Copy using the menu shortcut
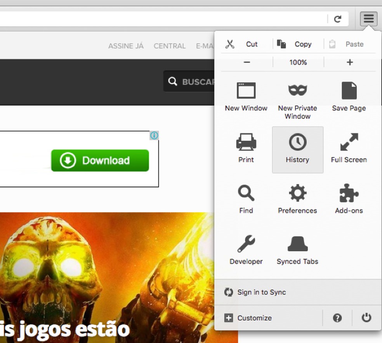382x343 pixels. (x=296, y=44)
